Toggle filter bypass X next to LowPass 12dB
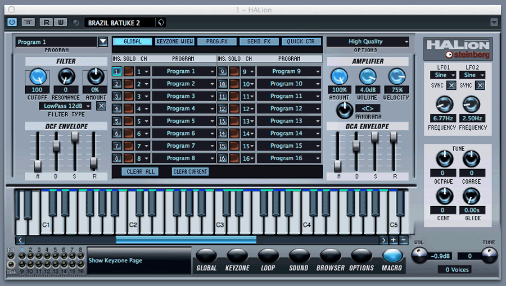This screenshot has width=506, height=286. point(101,106)
